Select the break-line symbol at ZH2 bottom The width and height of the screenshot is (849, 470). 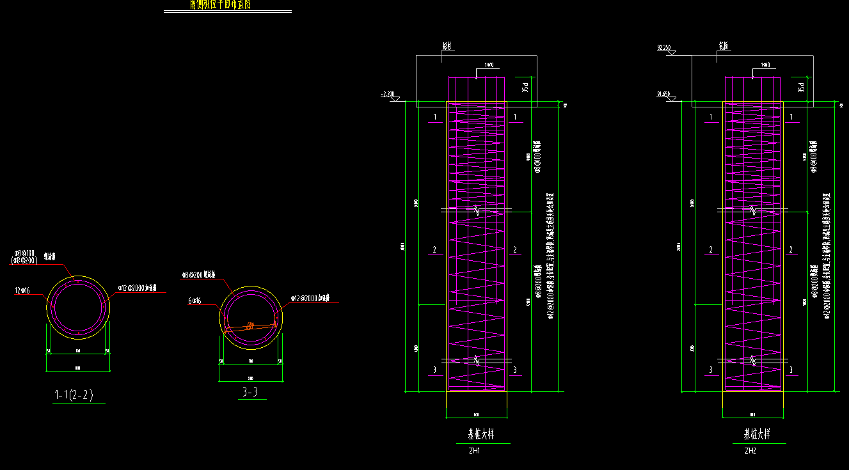point(753,361)
